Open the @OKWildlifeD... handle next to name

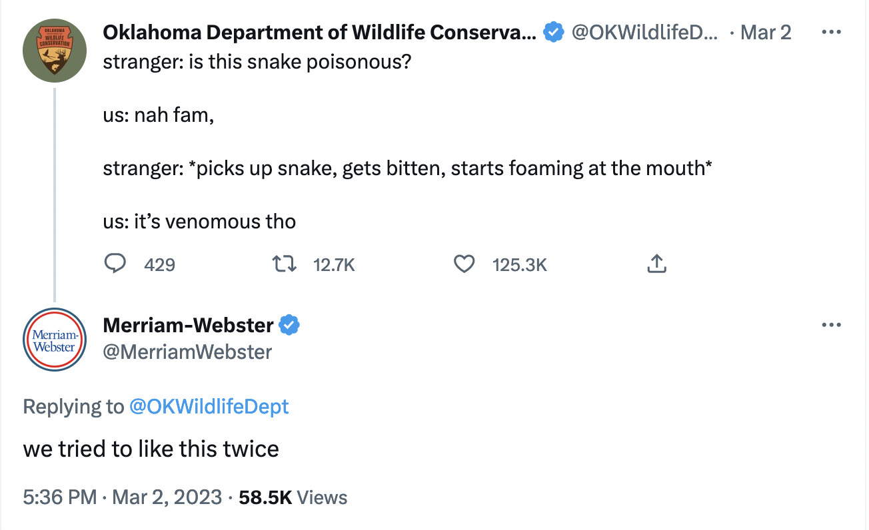[x=646, y=33]
